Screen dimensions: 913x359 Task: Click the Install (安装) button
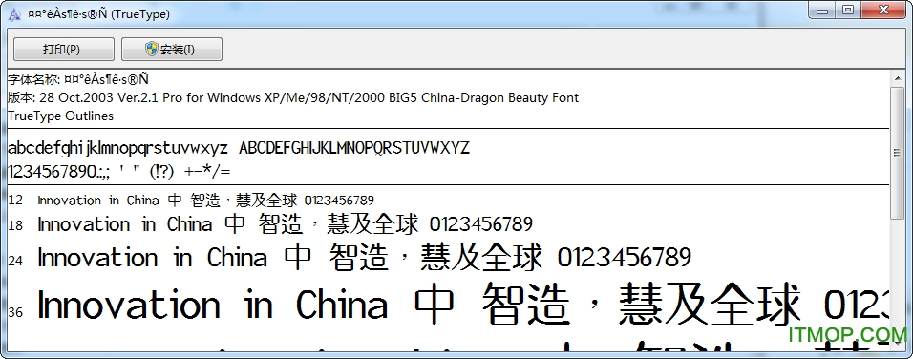click(x=172, y=50)
